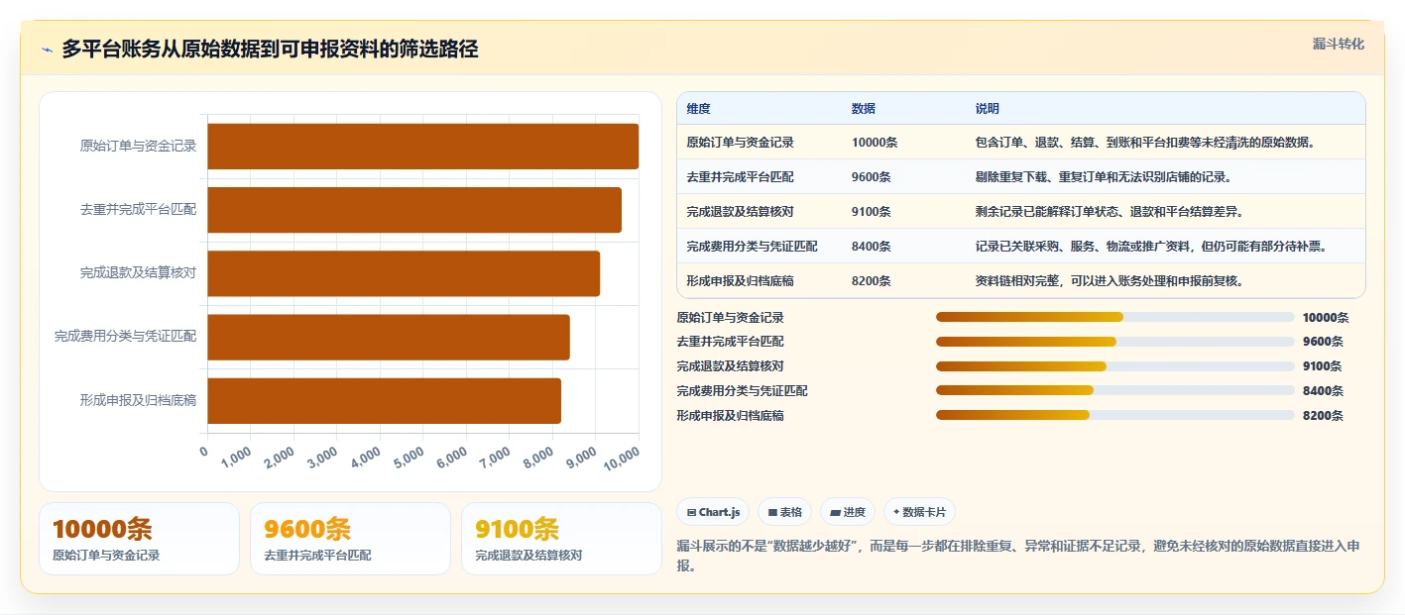Image resolution: width=1405 pixels, height=615 pixels.
Task: Click the 原始订单与资金记录 bar in the chart
Action: [x=422, y=147]
